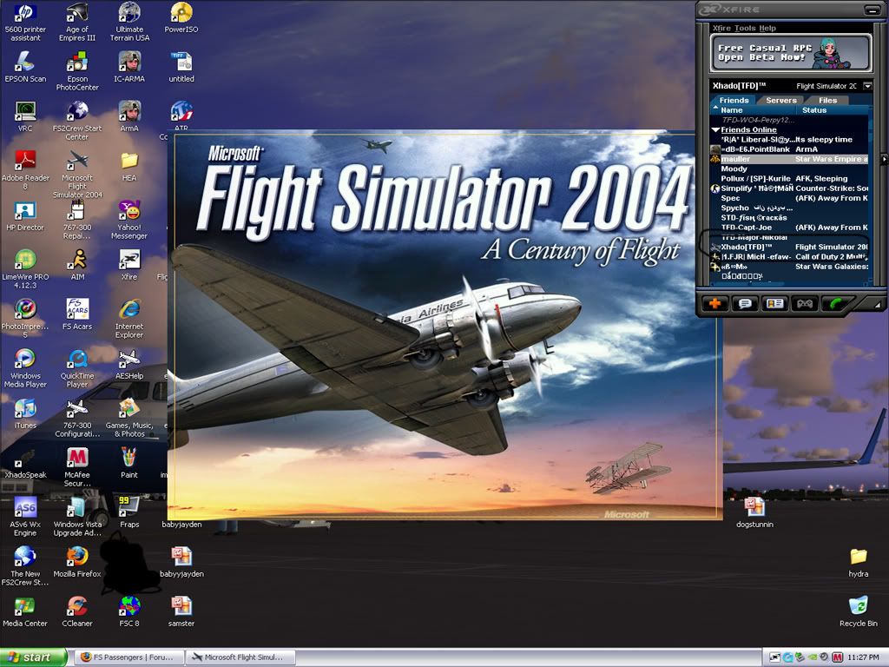The height and width of the screenshot is (667, 889).
Task: Select the Windows Media Player desktop icon
Action: click(25, 367)
